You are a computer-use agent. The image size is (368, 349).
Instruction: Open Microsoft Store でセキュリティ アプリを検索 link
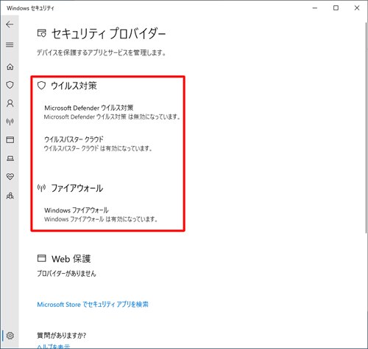click(x=93, y=305)
